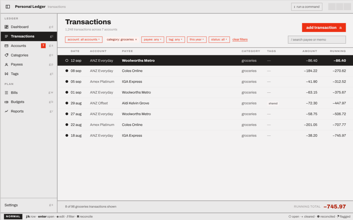Click the Tags icon in sidebar
Screen dimensions: 353x220
point(6,74)
